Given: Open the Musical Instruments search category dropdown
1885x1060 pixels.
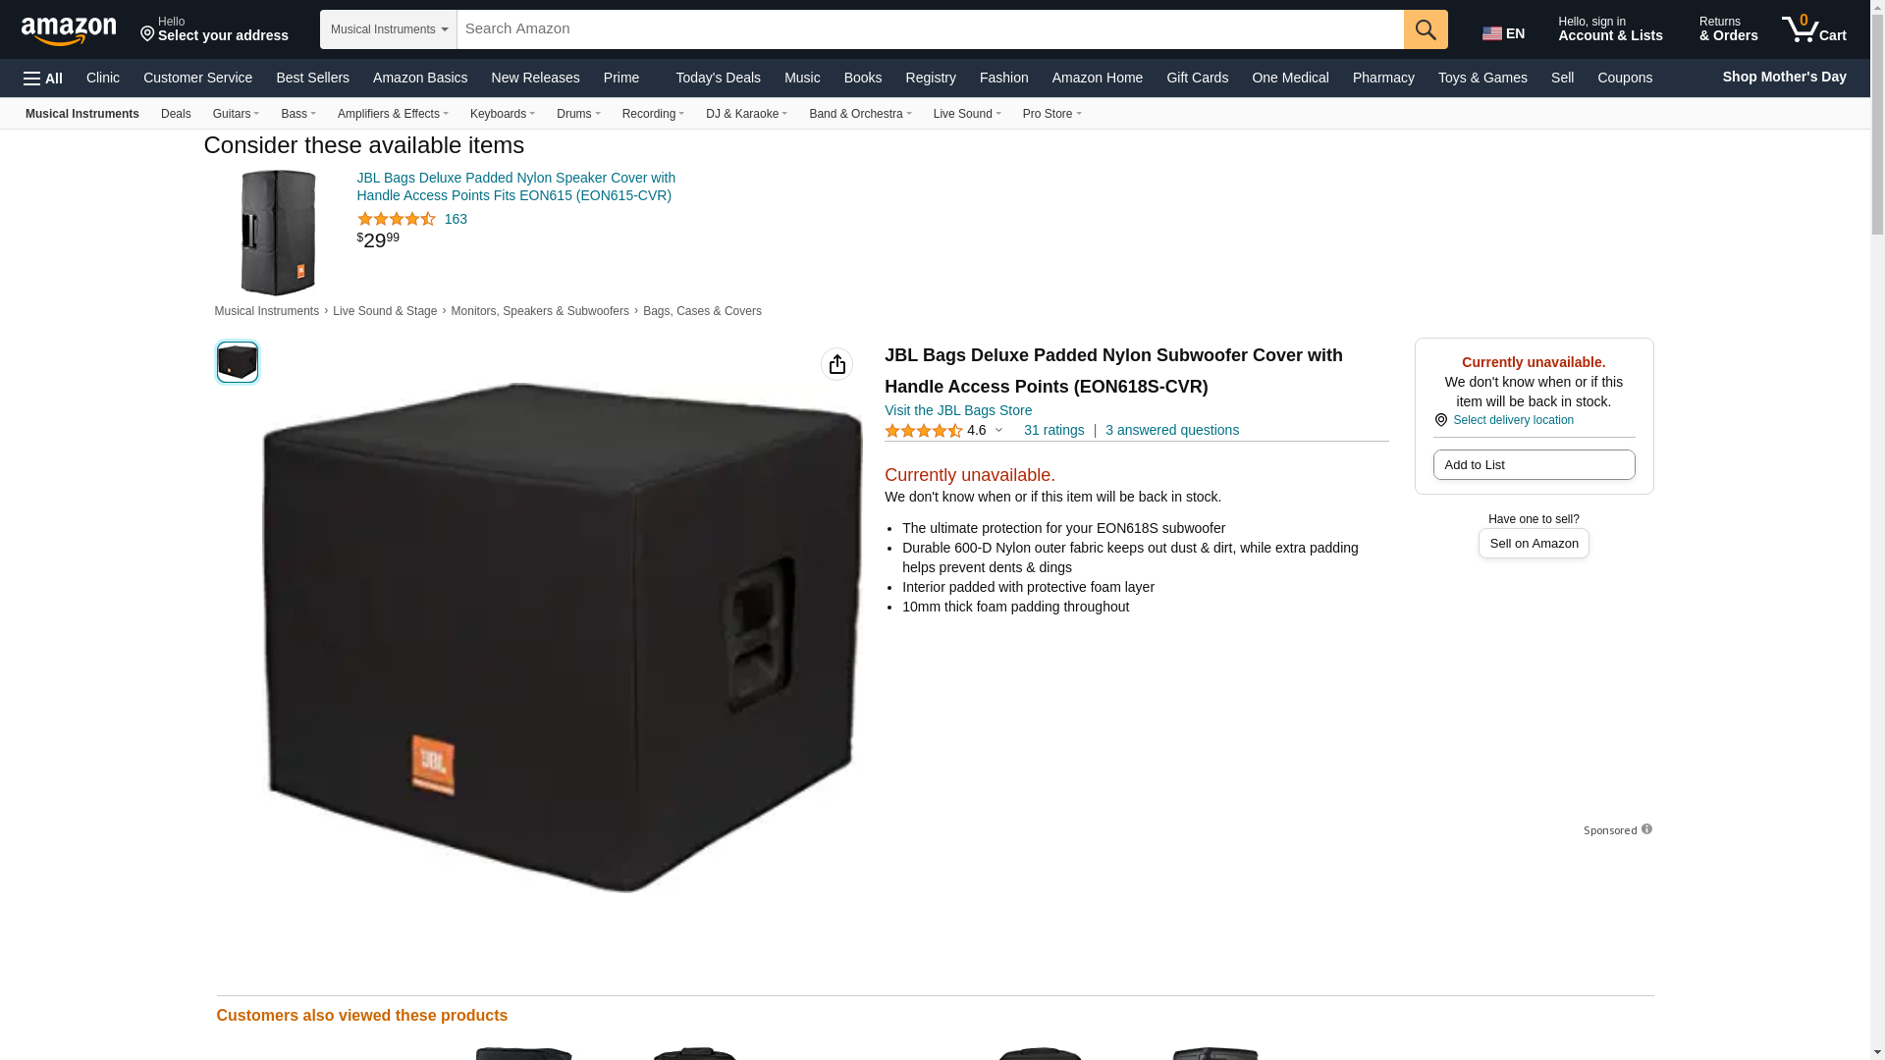Looking at the screenshot, I should coord(389,29).
